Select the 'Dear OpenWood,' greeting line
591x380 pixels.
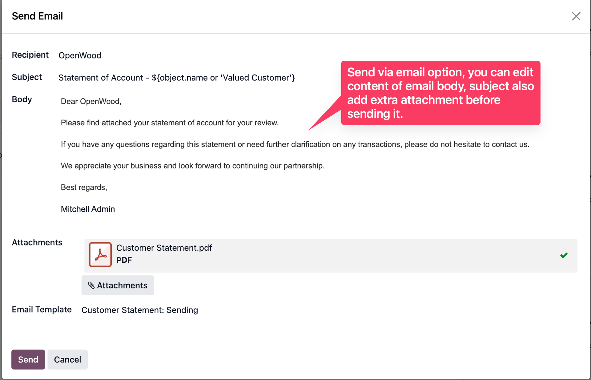(90, 101)
